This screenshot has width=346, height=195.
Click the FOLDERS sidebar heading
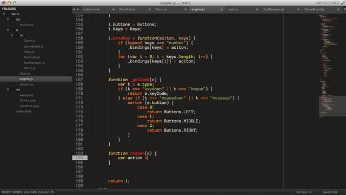[x=9, y=9]
